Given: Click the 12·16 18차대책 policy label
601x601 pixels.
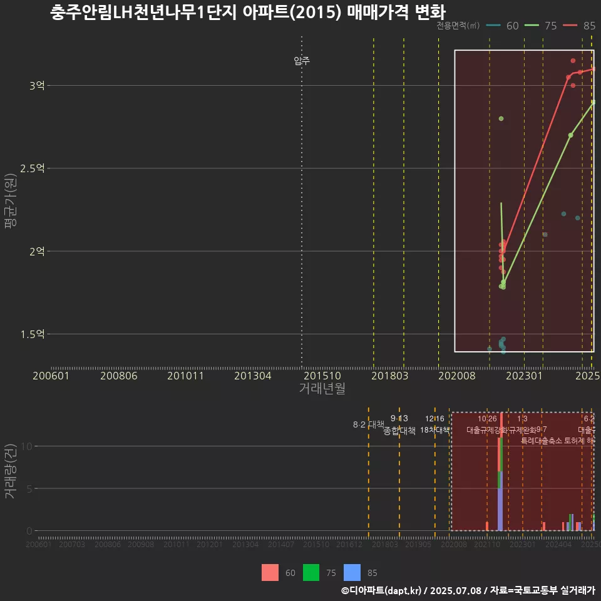Looking at the screenshot, I should click(434, 424).
